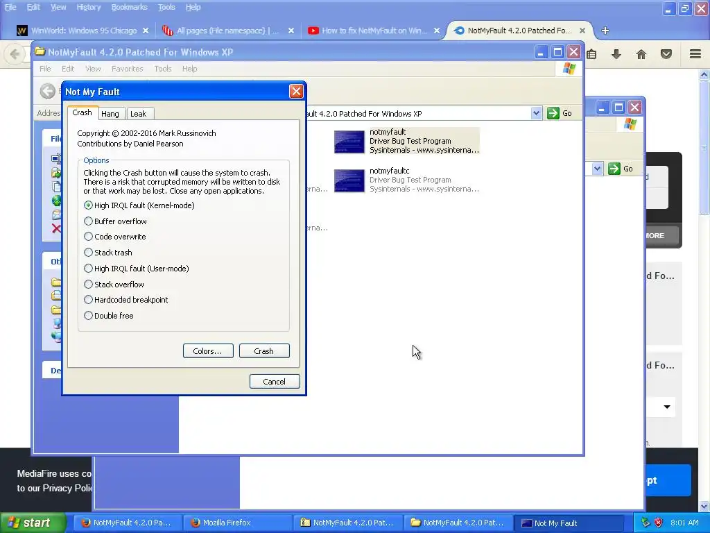Click the tray clock showing 8:01 AM

point(684,523)
